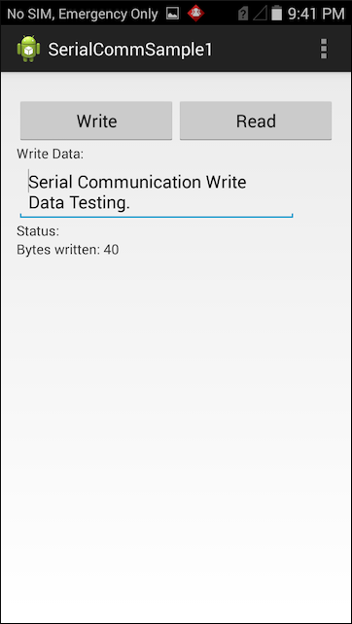Tap the battery icon in status bar

[276, 14]
